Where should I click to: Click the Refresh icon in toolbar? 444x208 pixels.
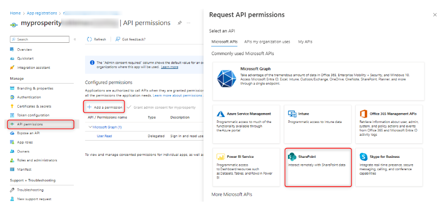tap(90, 39)
